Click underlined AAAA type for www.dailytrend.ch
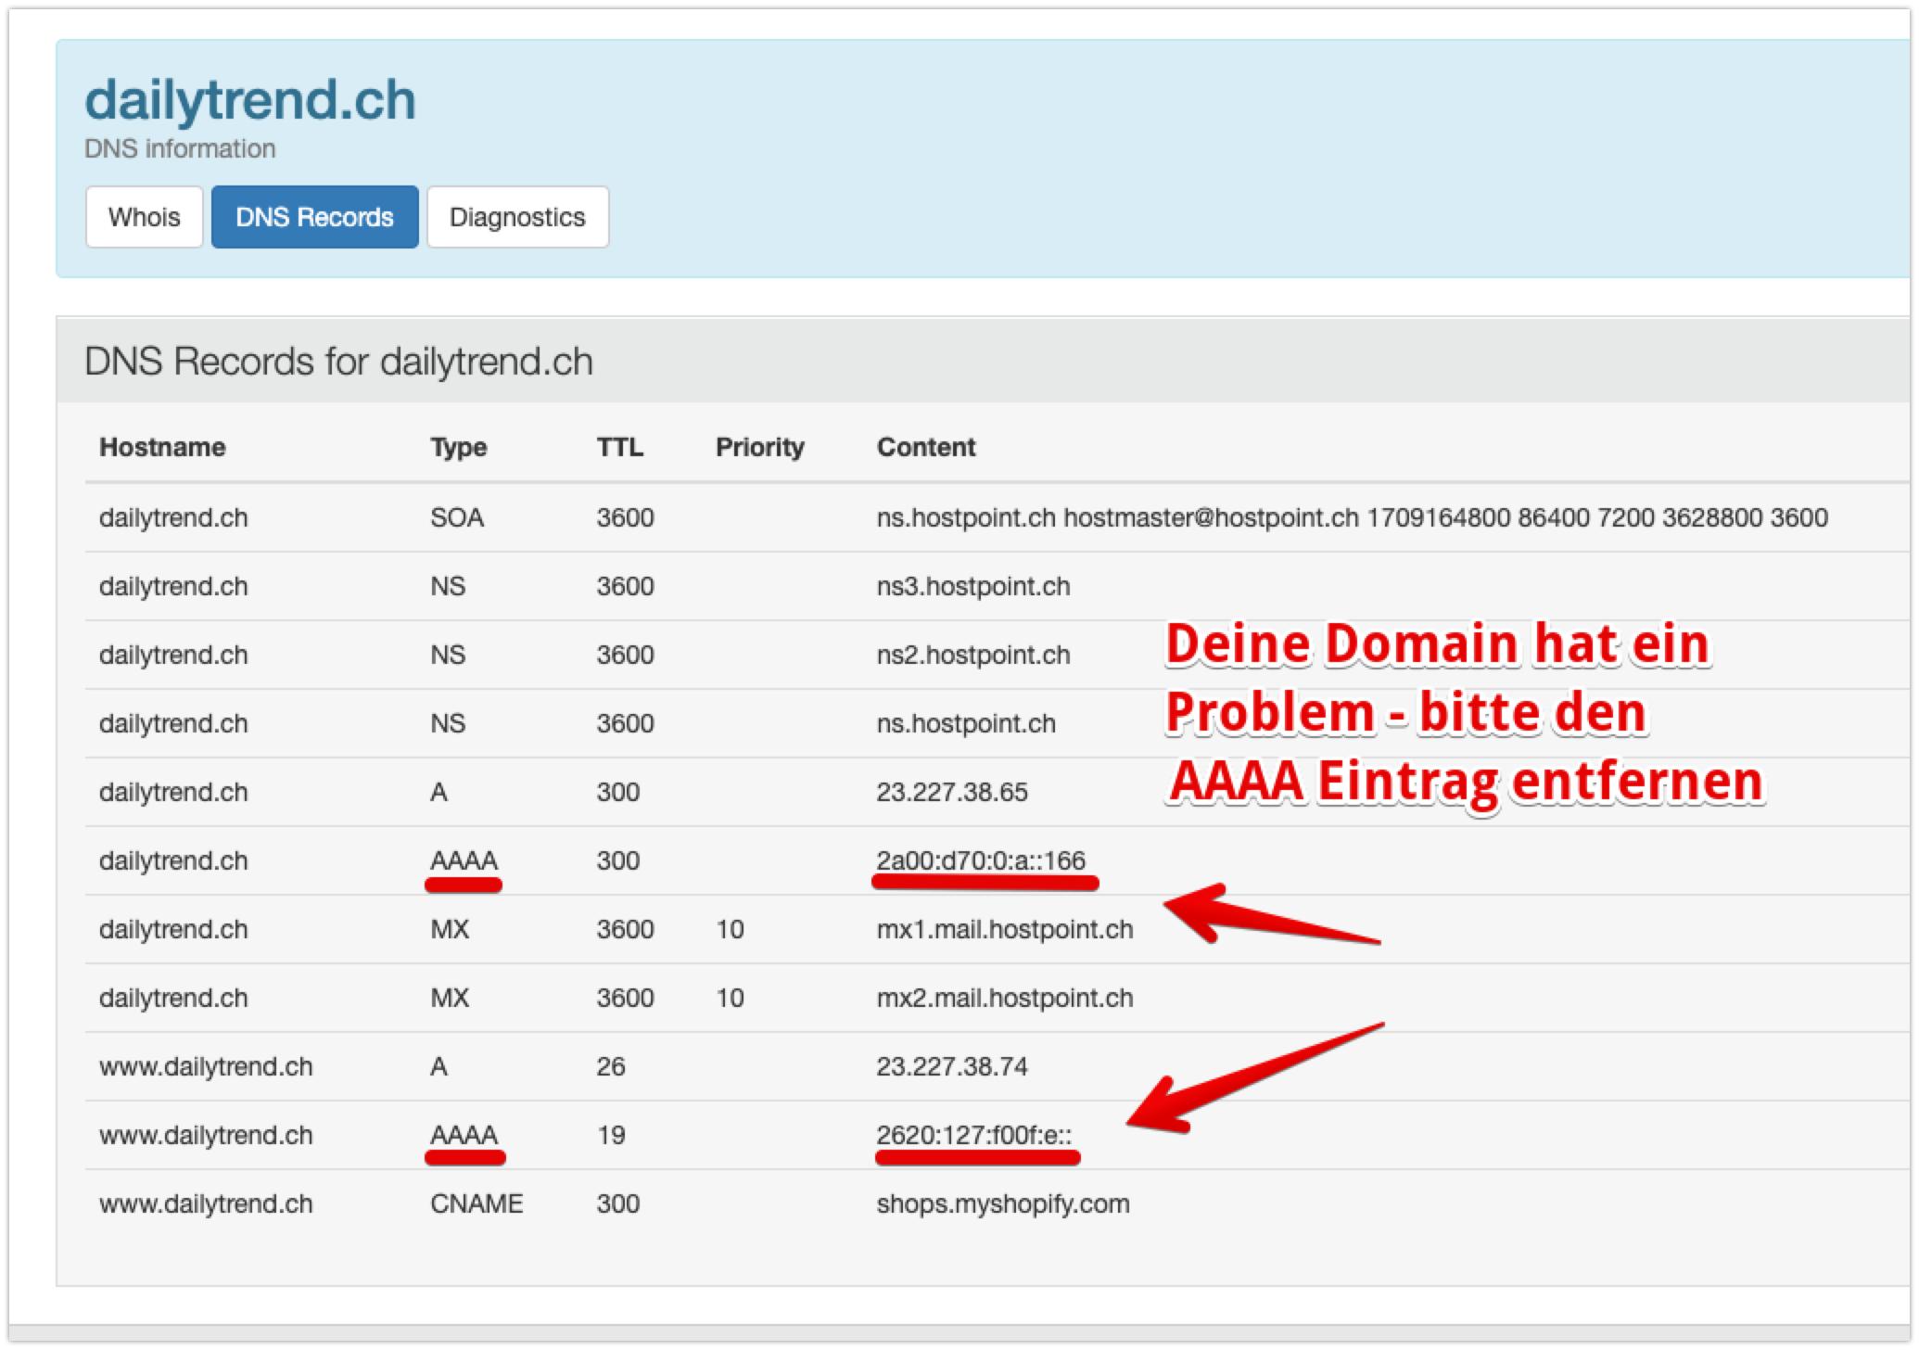The width and height of the screenshot is (1919, 1350). 464,1135
